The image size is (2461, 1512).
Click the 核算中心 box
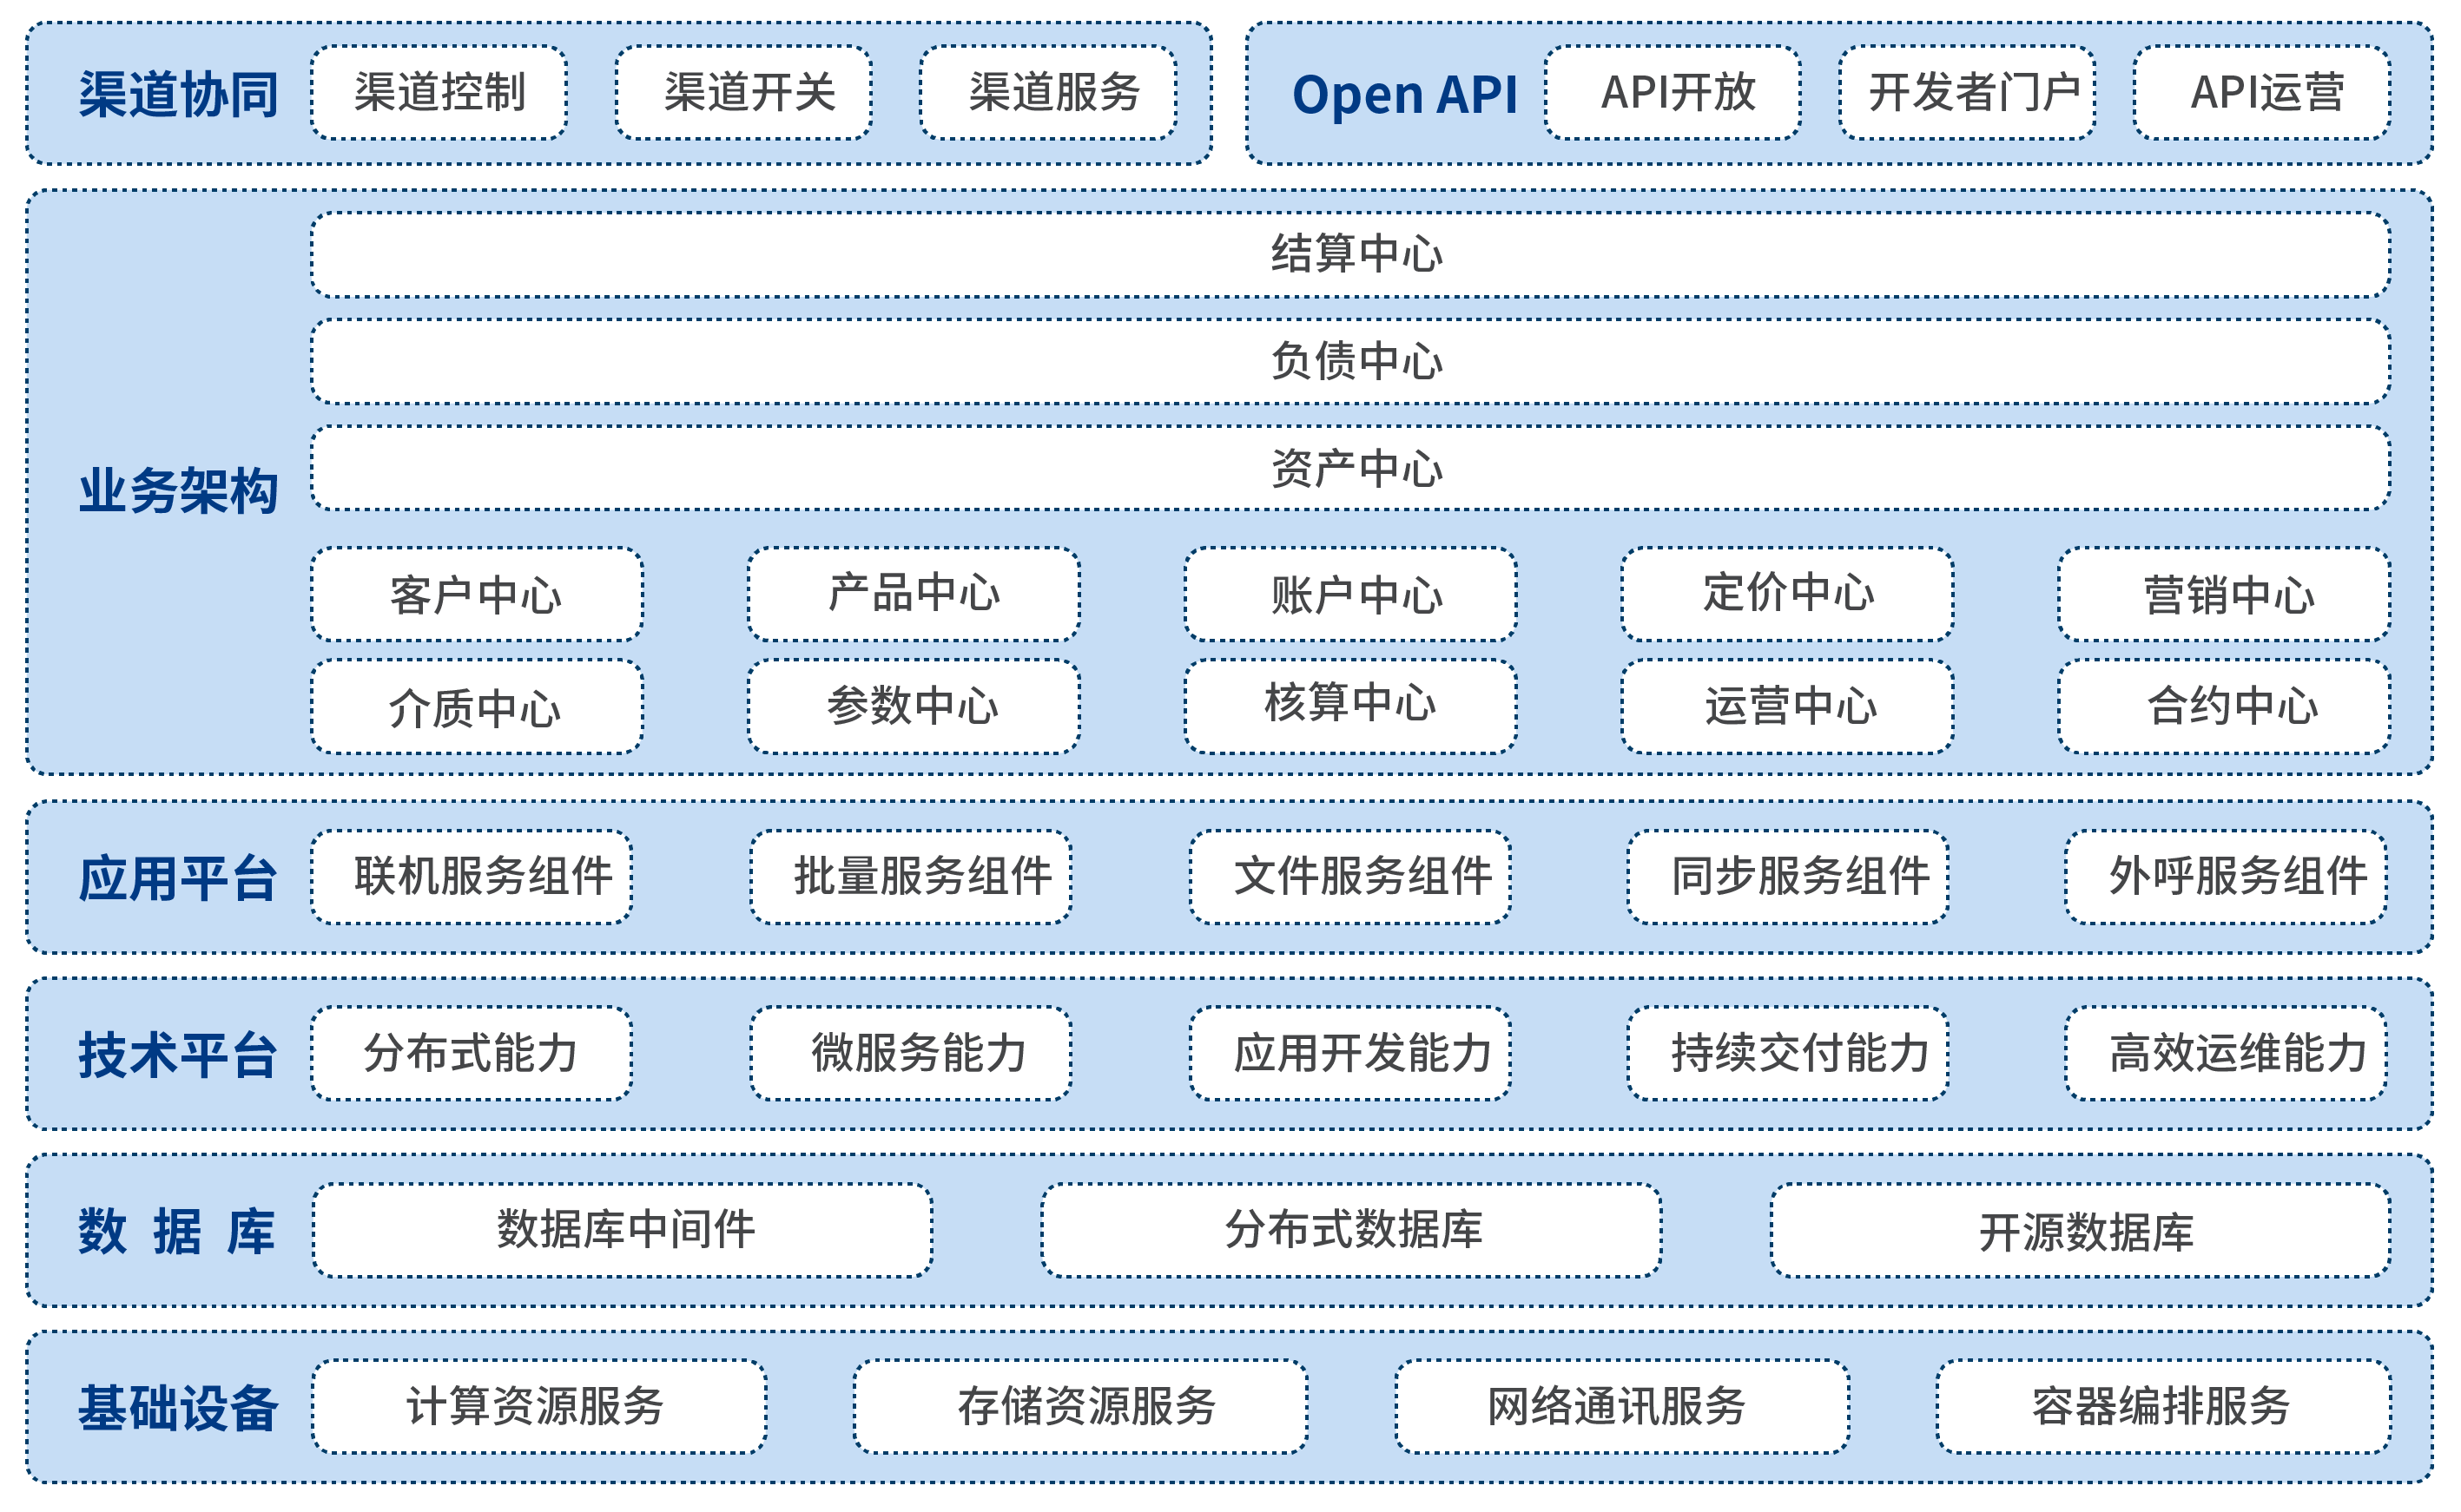click(x=1350, y=706)
